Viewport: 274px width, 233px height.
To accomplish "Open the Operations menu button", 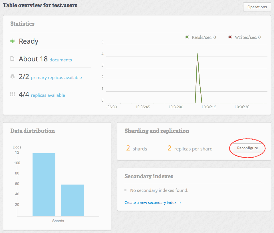I will pos(257,7).
